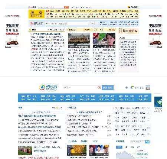The height and width of the screenshot is (159, 167).
Task: Open the drama photo of a woman on Sohu
Action: tap(104, 40)
